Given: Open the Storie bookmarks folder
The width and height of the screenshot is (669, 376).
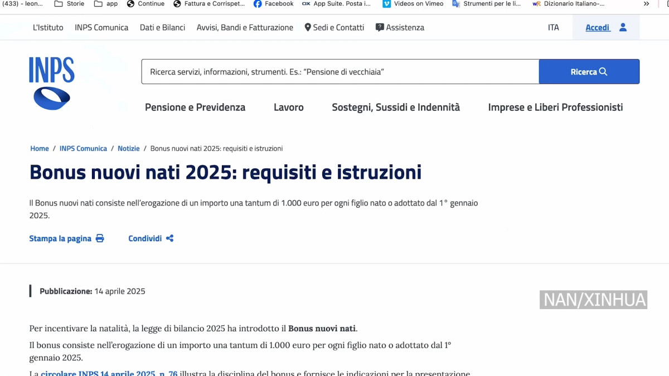Looking at the screenshot, I should click(69, 3).
